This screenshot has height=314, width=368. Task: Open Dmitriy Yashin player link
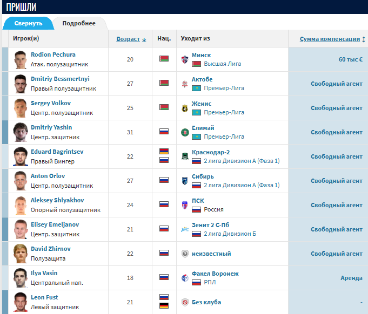click(51, 127)
